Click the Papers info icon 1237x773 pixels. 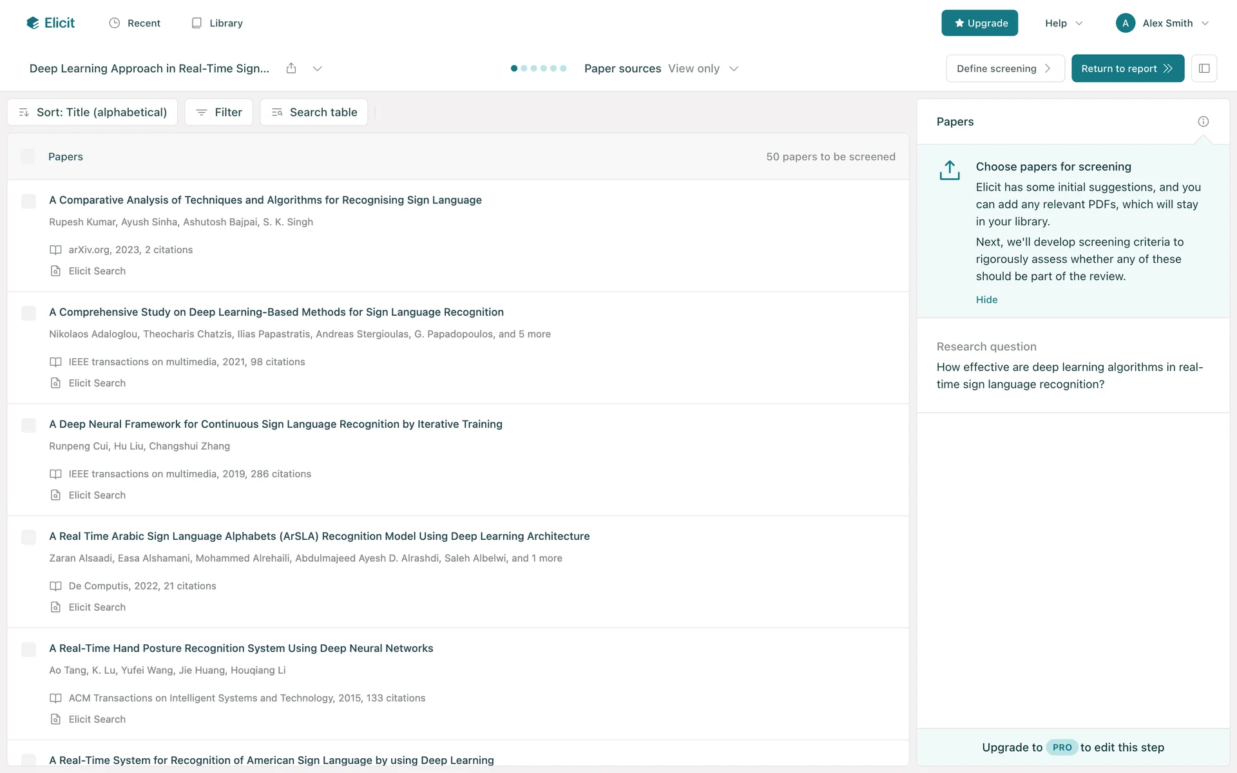point(1203,122)
